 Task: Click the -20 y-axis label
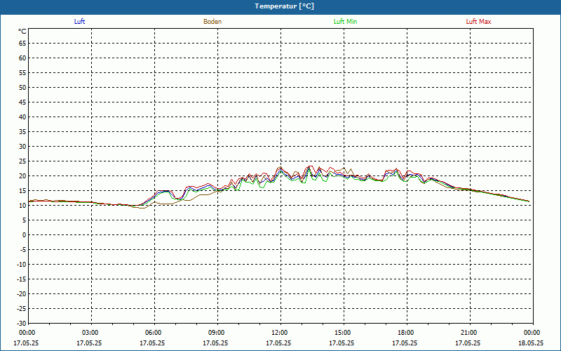point(21,293)
